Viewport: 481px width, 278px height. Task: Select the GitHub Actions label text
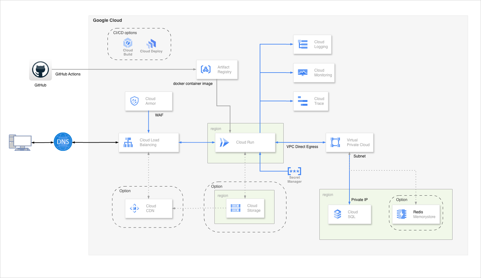68,74
